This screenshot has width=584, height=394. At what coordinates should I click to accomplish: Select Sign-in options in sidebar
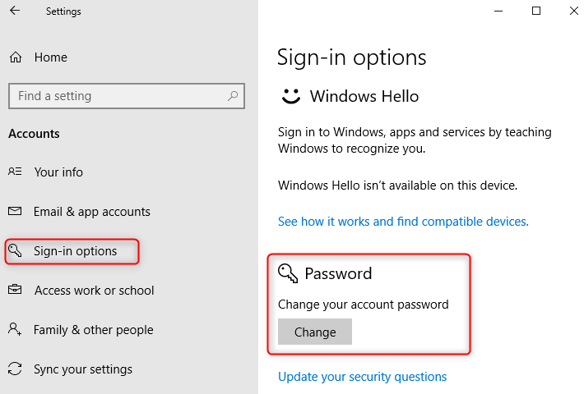click(x=75, y=251)
